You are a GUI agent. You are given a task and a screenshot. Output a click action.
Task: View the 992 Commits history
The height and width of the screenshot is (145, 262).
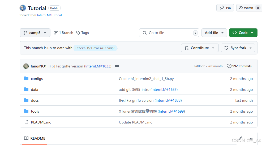(x=239, y=66)
